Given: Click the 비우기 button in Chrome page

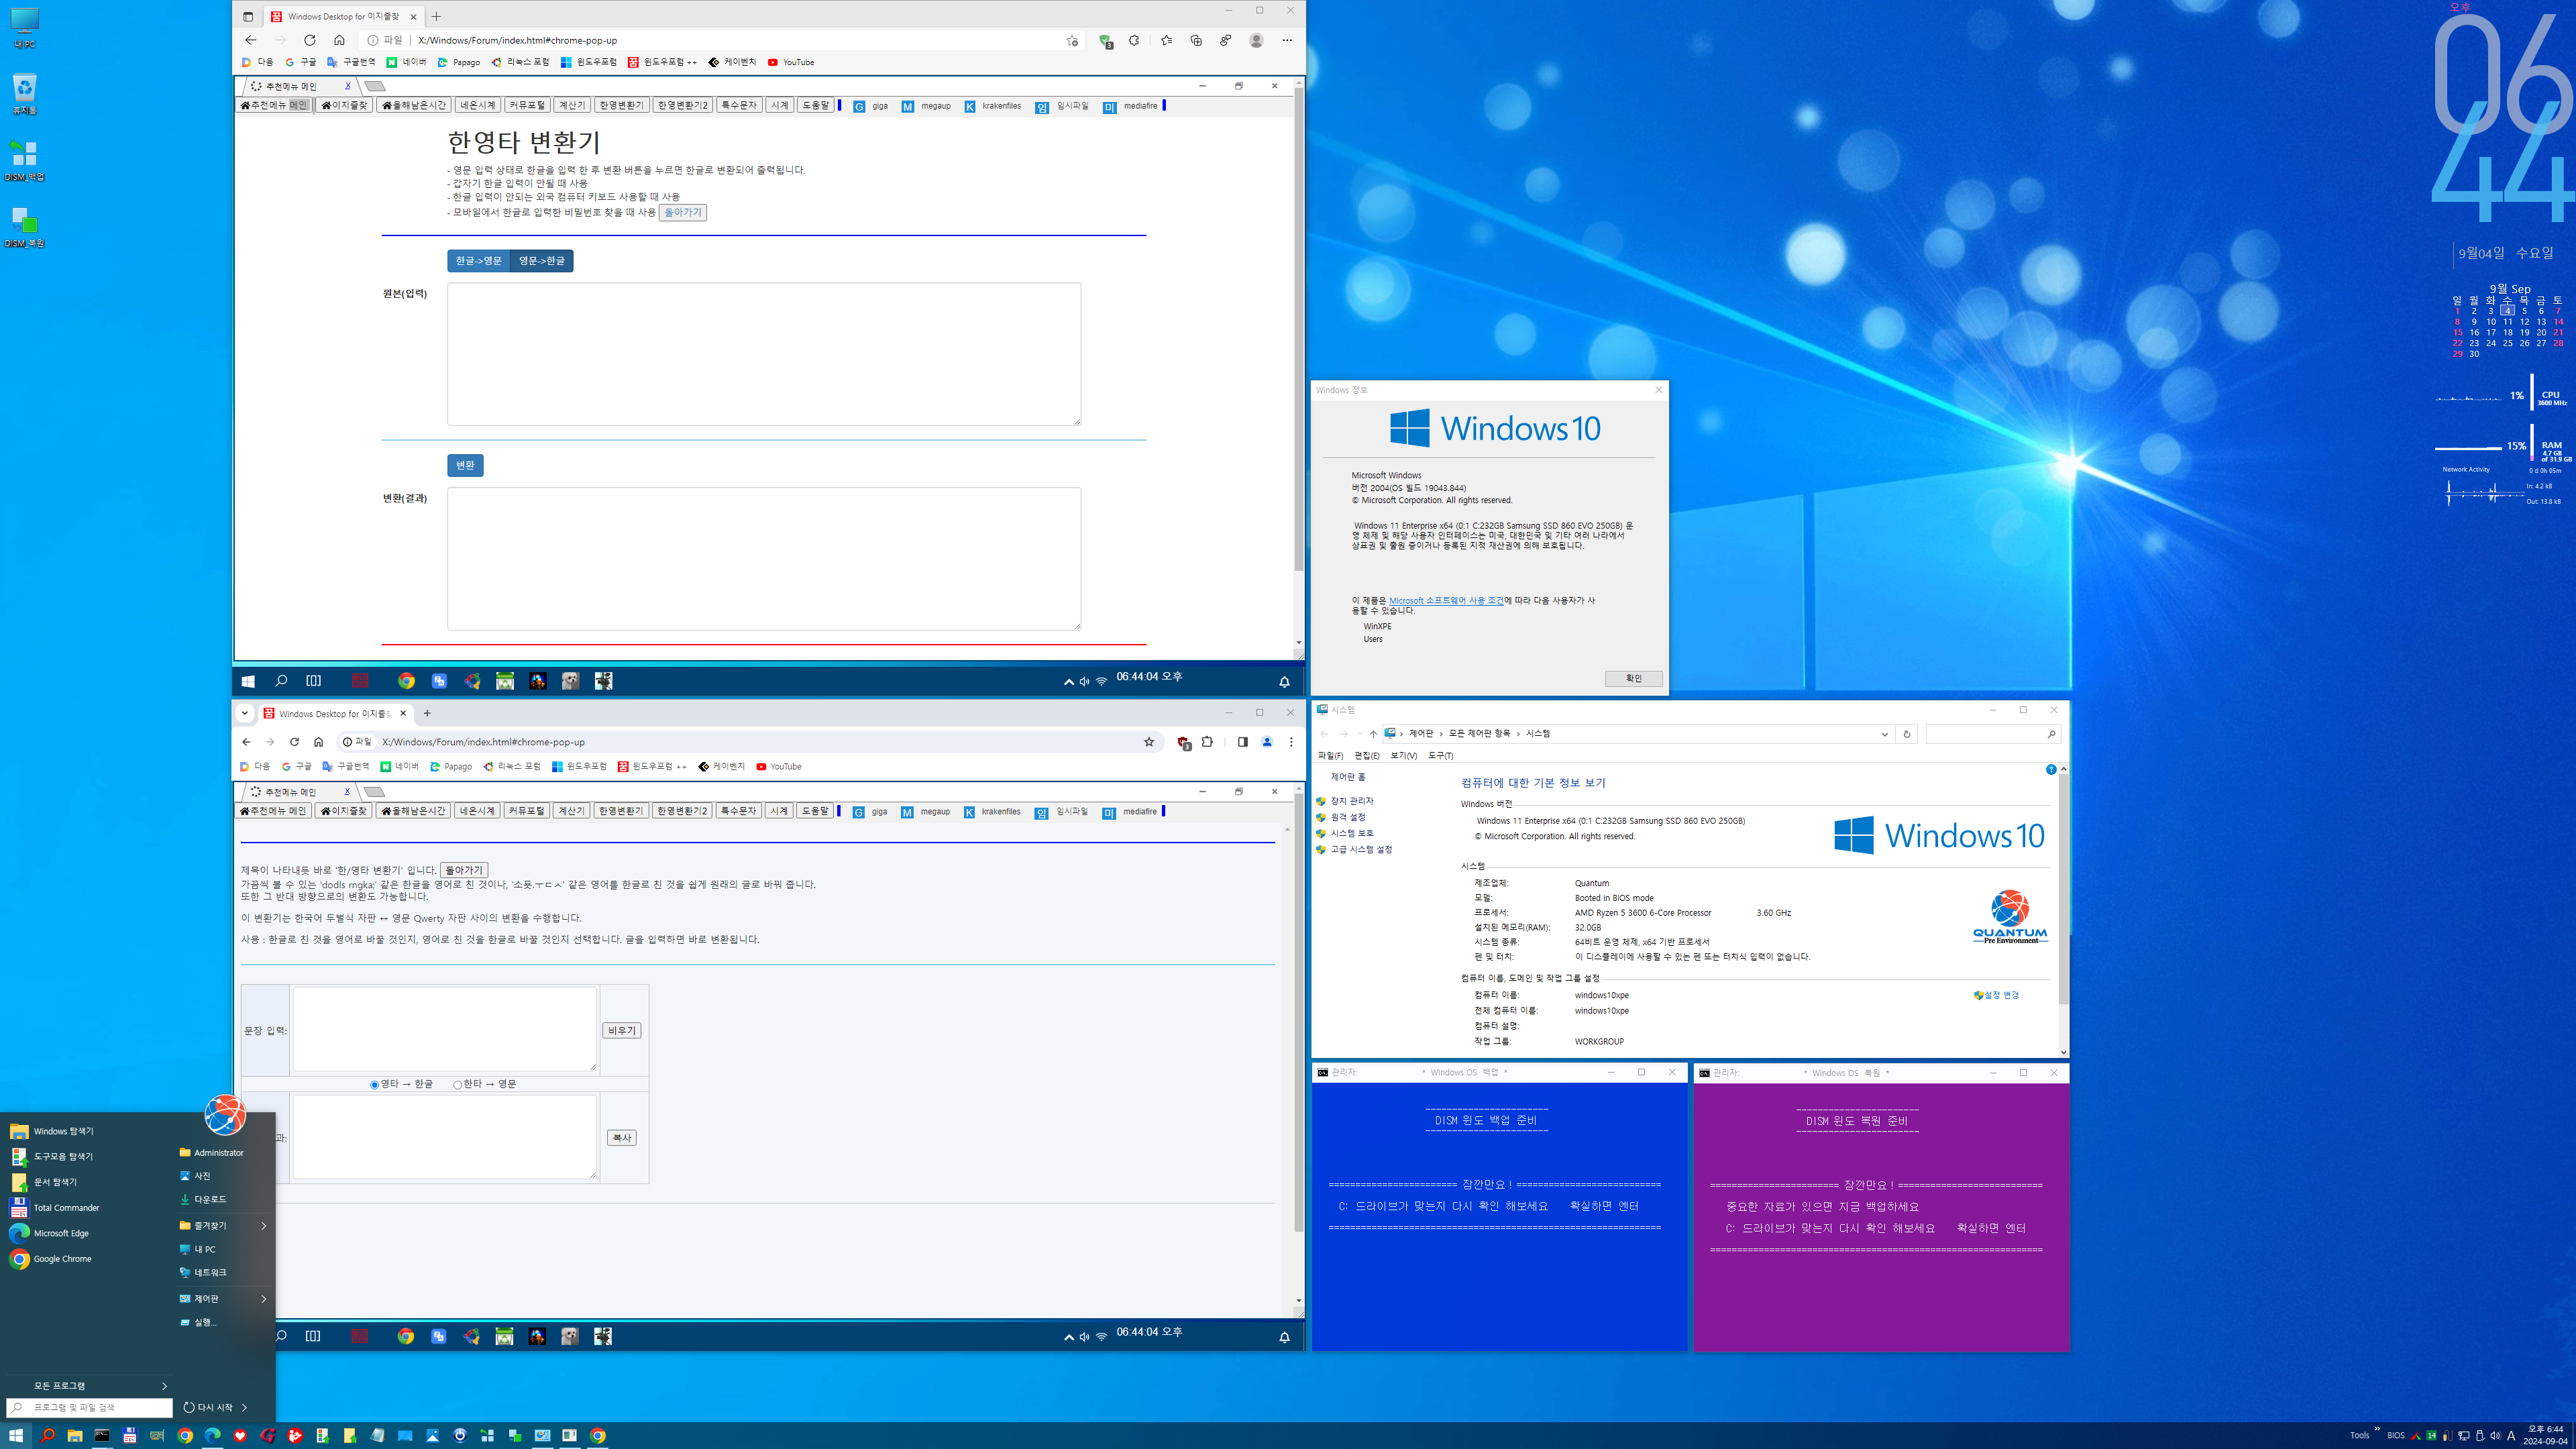Looking at the screenshot, I should [x=622, y=1030].
